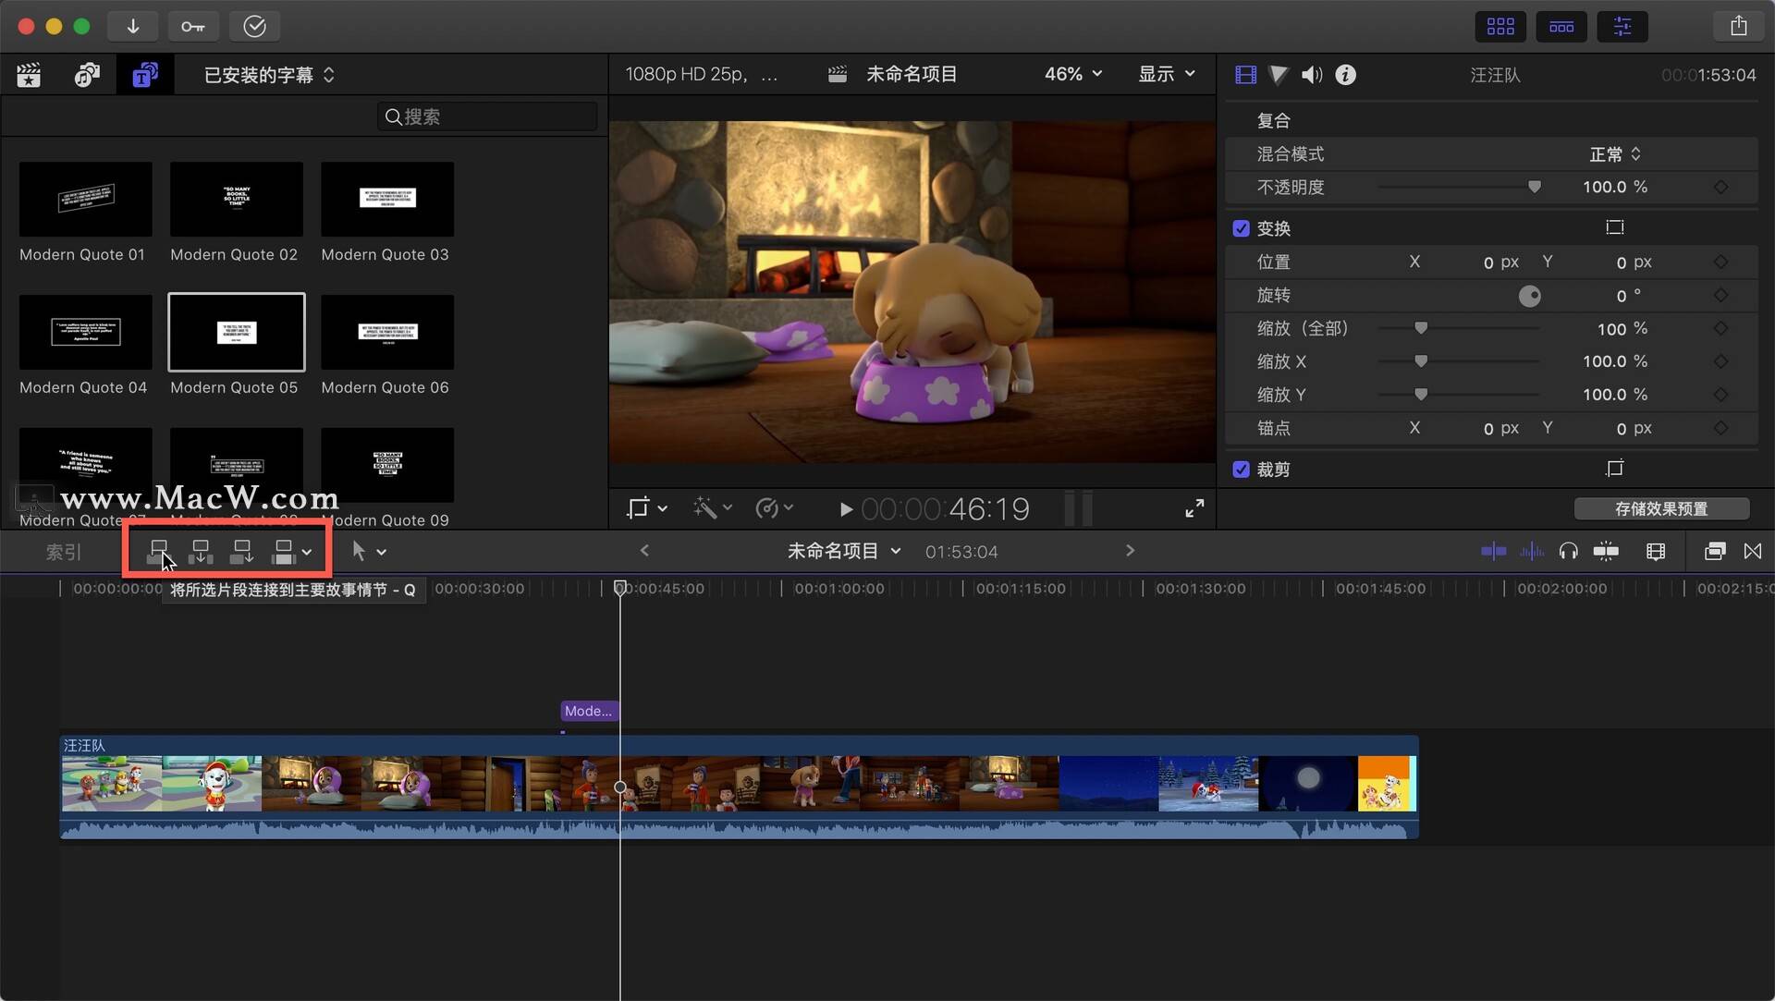Click the timeline ruler at 00:01:00:00
This screenshot has height=1001, width=1775.
[839, 588]
